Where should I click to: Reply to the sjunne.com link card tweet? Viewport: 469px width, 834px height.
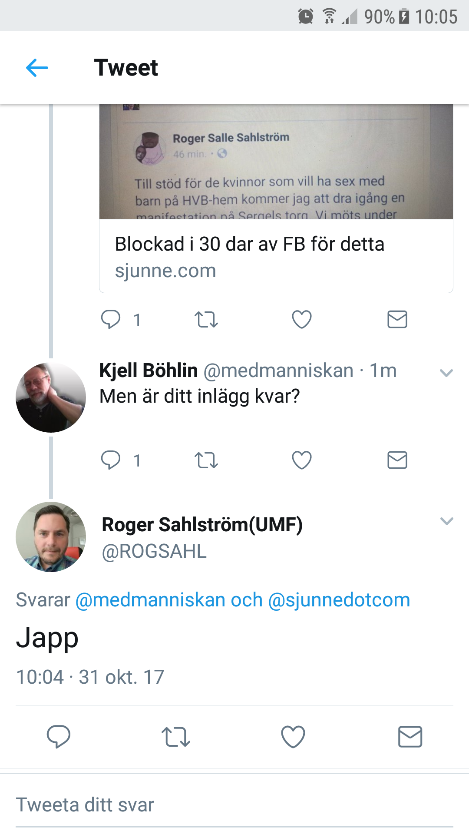click(x=111, y=320)
